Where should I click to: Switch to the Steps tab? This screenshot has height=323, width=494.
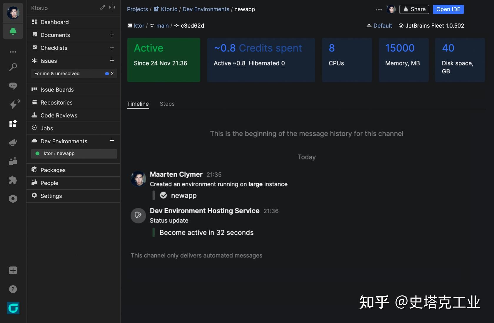point(167,104)
